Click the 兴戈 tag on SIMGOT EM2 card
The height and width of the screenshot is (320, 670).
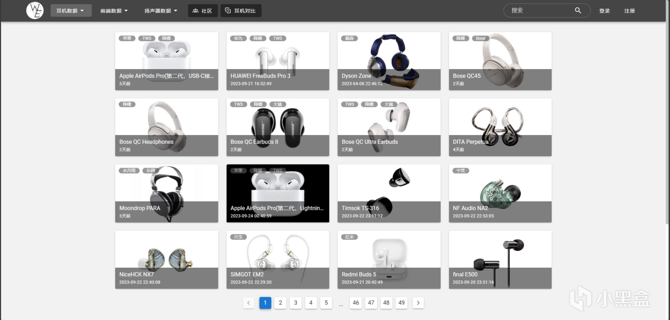click(238, 237)
